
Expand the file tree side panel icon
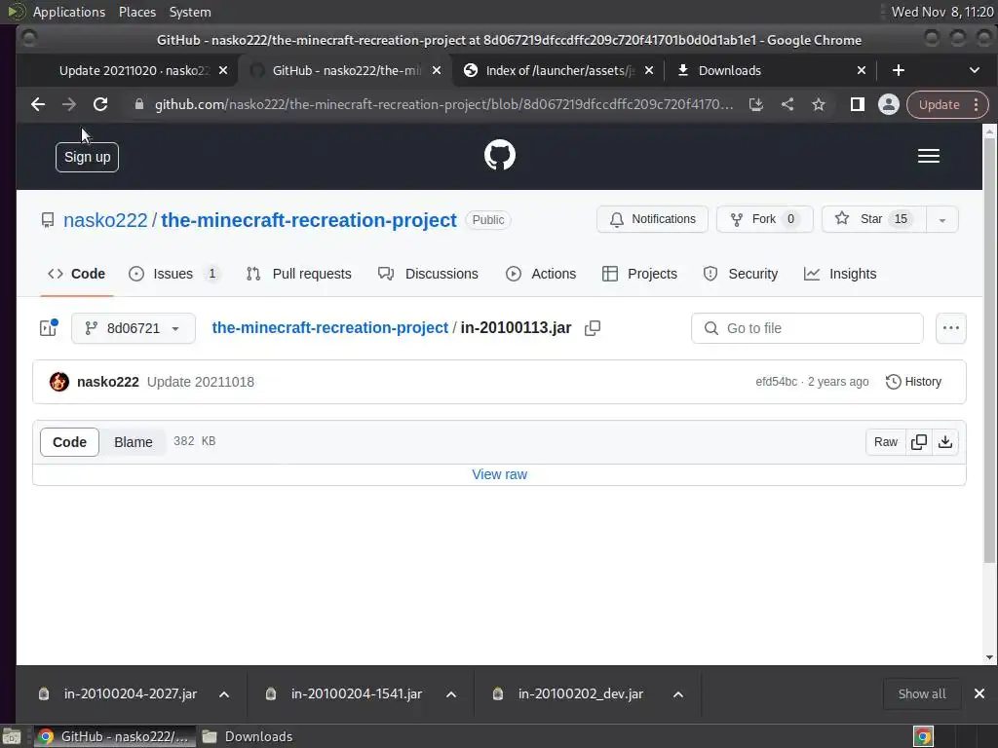(x=49, y=327)
